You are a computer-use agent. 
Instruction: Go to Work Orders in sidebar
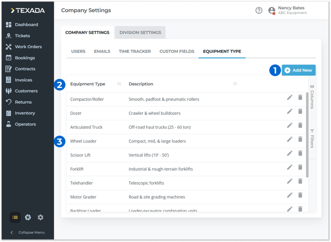pos(28,47)
